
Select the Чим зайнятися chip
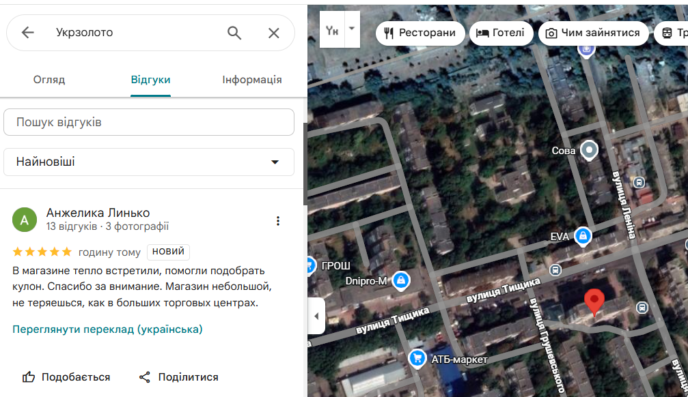point(593,33)
